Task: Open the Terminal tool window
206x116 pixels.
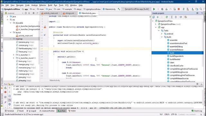Action: pos(9,111)
